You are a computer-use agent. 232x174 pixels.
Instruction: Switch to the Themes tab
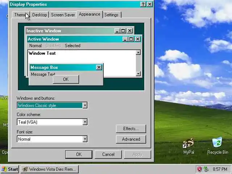point(21,15)
